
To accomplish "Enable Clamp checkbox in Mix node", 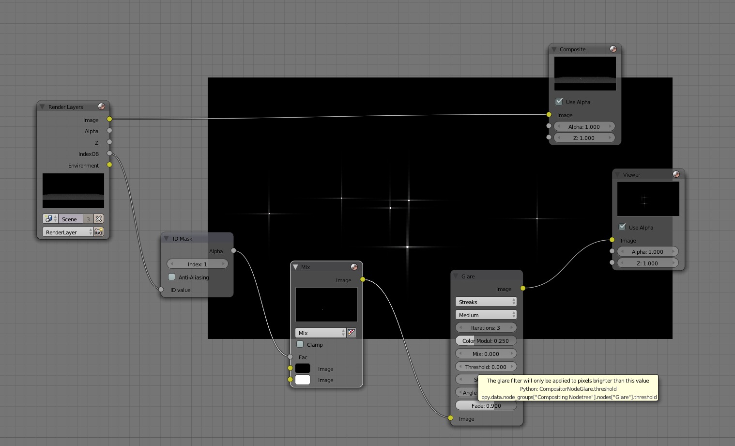I will (300, 344).
